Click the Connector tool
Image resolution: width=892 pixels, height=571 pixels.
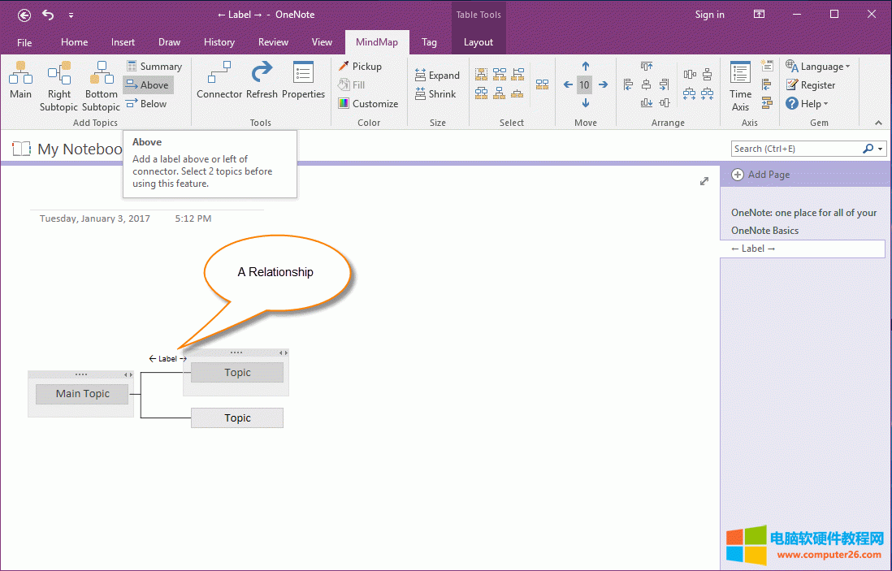[x=219, y=81]
